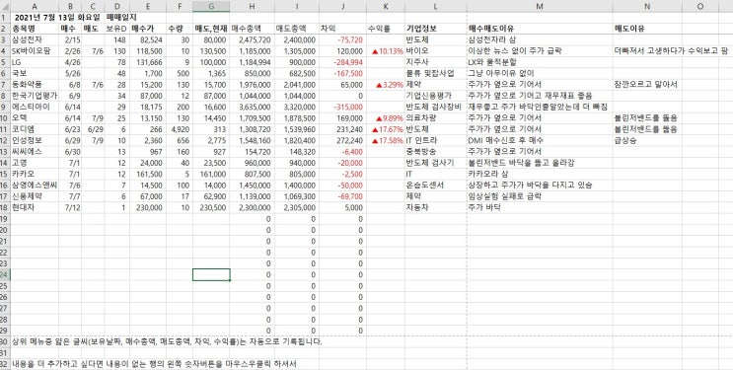Select the row 18 header
Image resolution: width=733 pixels, height=370 pixels.
coord(5,207)
